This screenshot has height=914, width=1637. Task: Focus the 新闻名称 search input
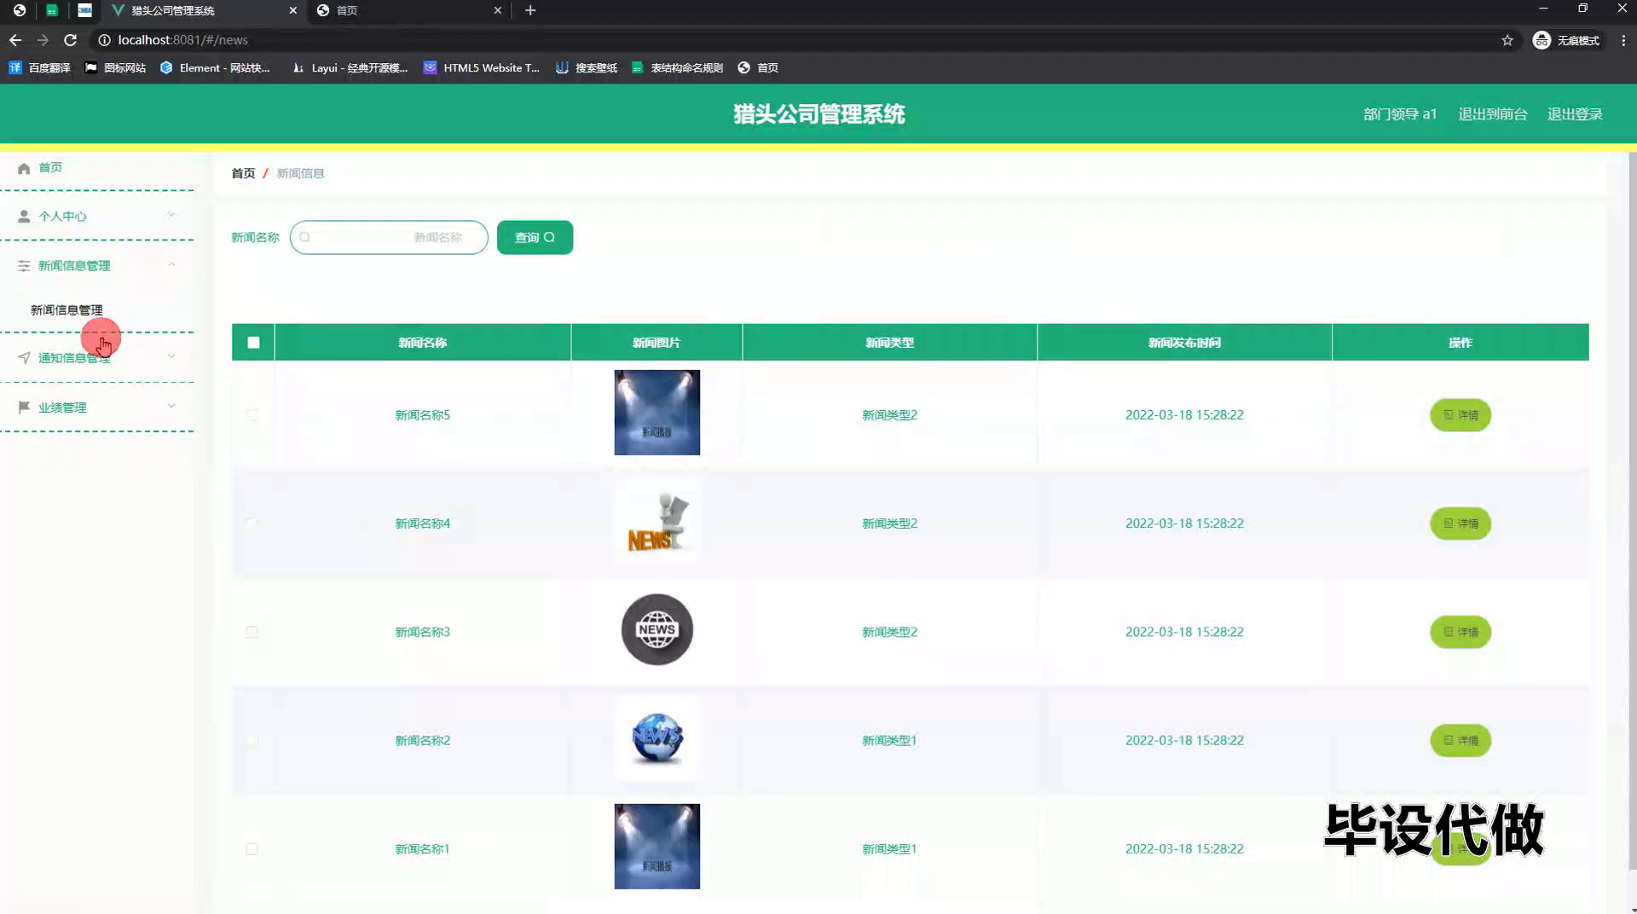[389, 238]
